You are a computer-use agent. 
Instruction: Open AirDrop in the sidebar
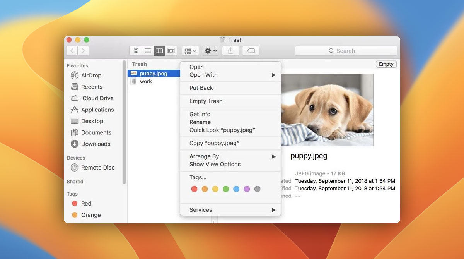pos(91,75)
